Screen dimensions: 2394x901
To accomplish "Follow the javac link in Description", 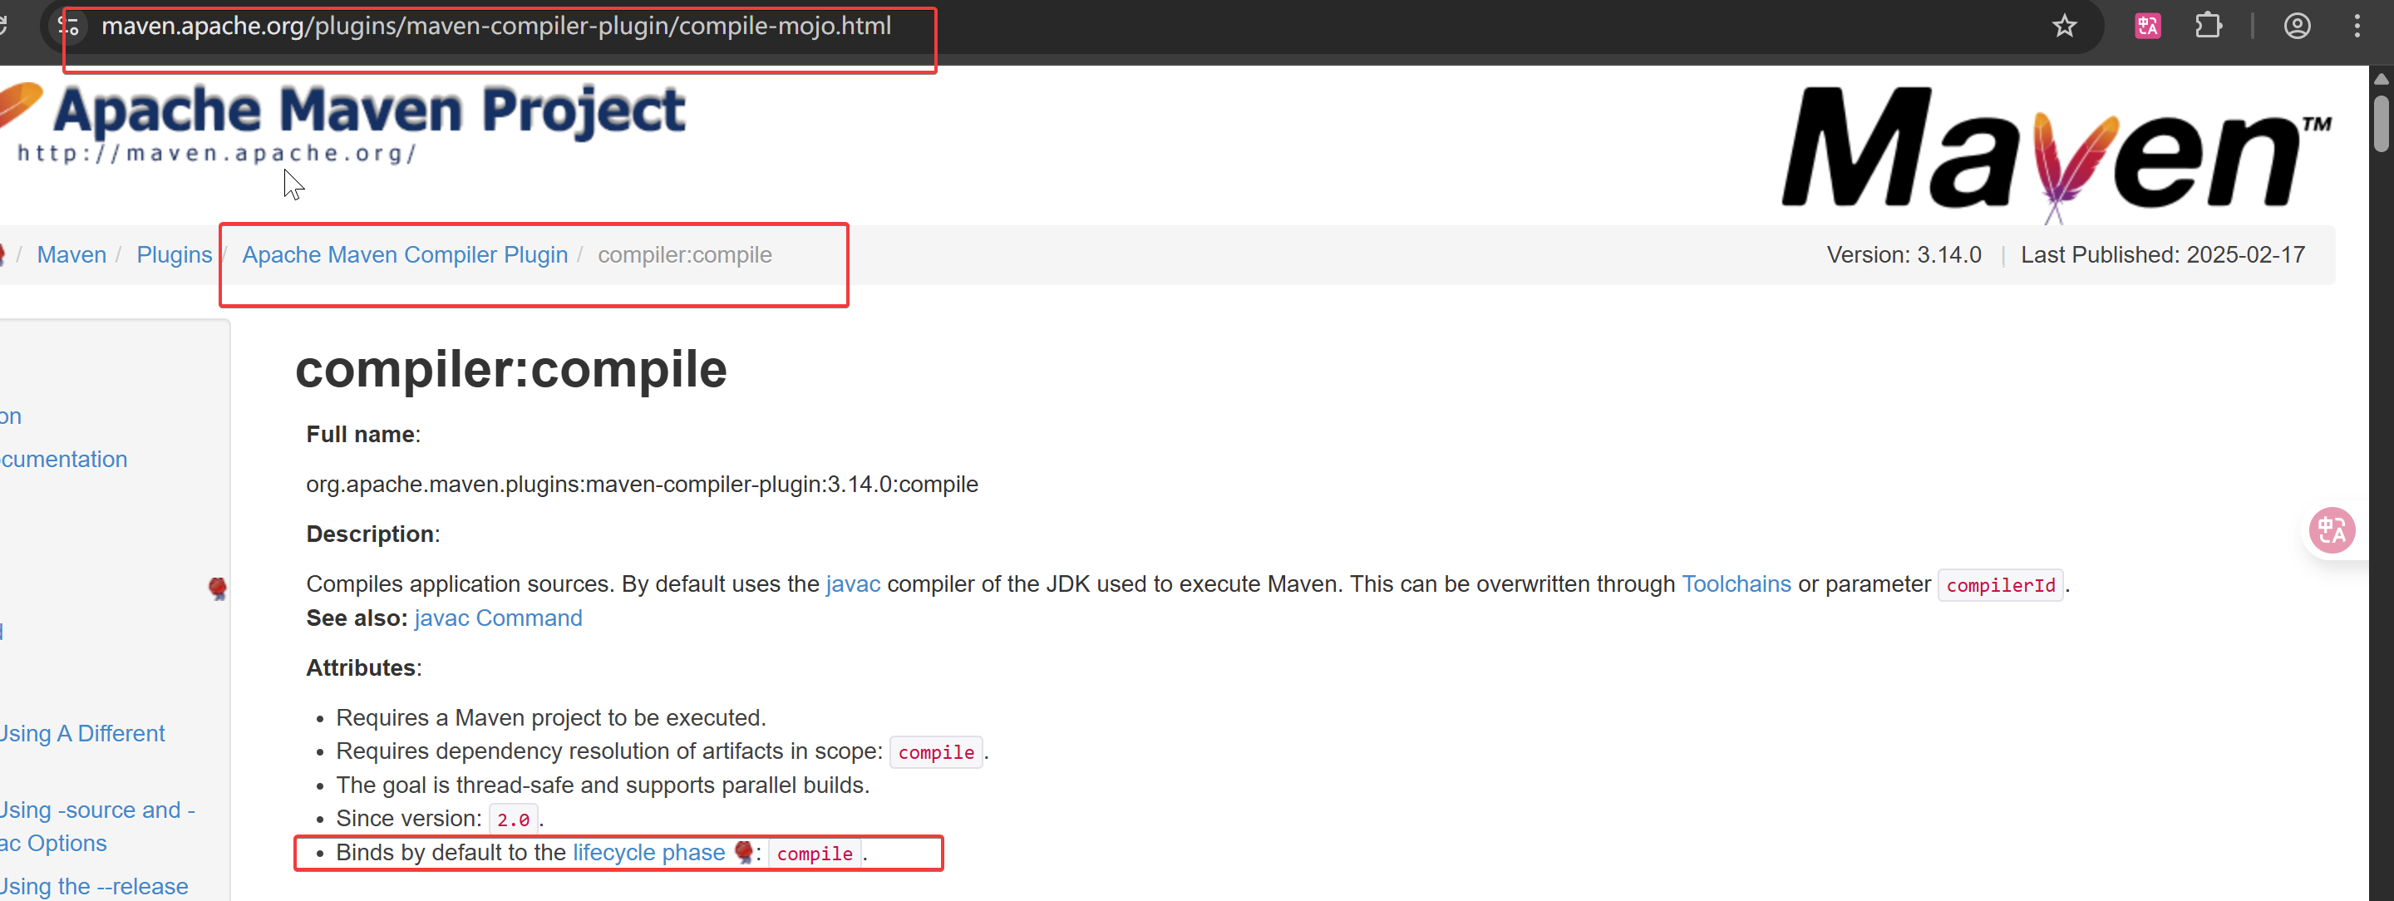I will [x=852, y=584].
